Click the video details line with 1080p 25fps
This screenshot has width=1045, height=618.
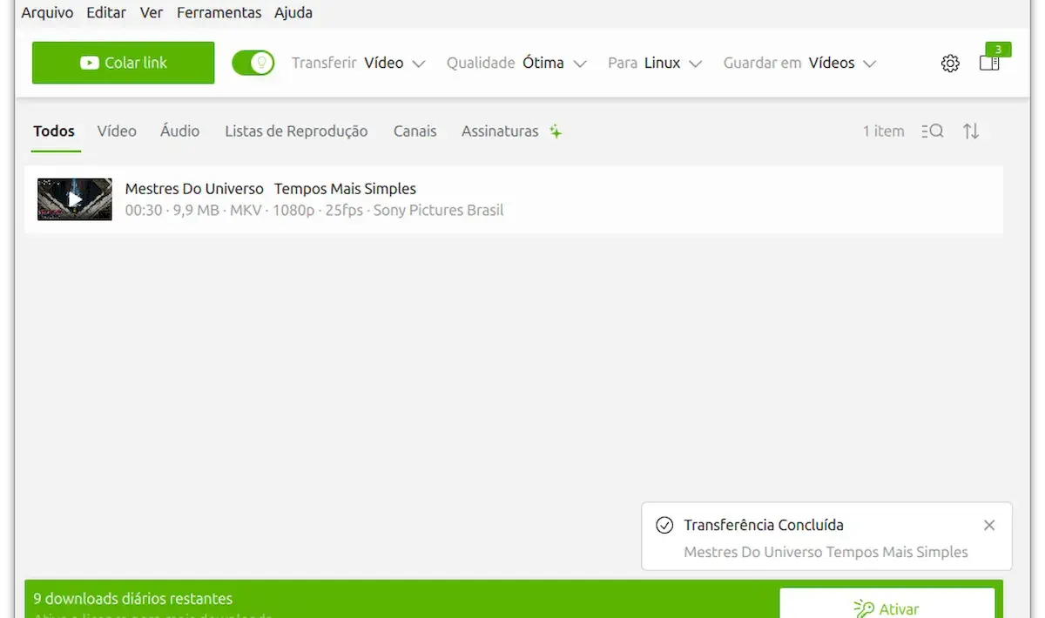tap(314, 211)
